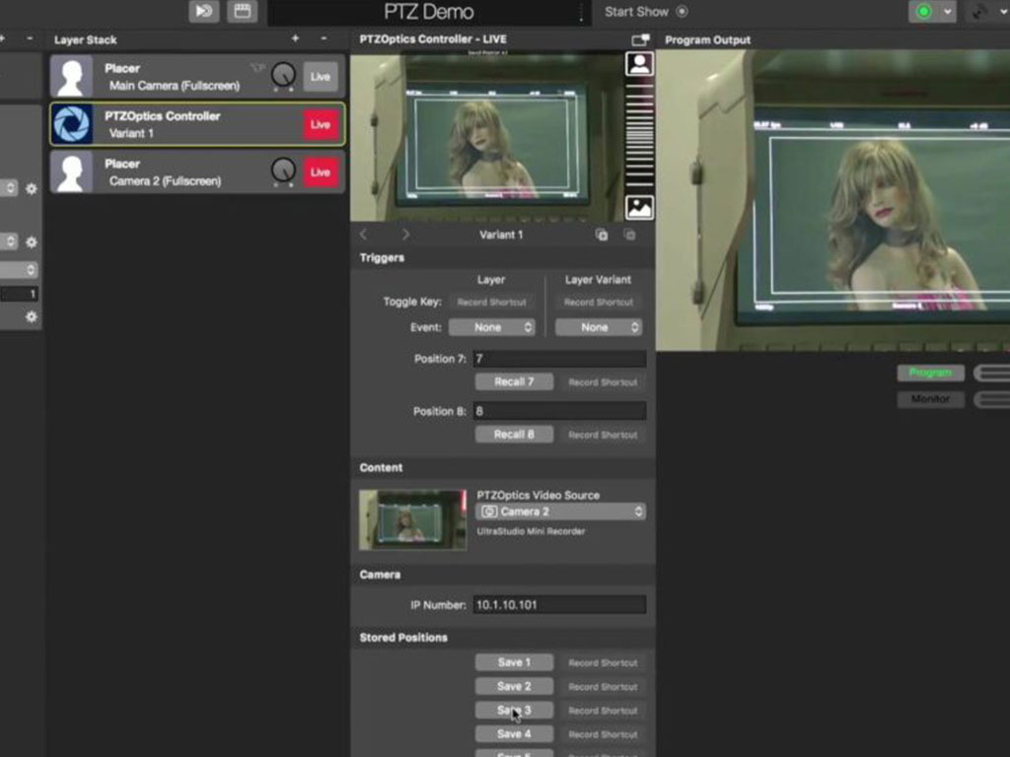Adjust the Main Camera layer volume knob
Viewport: 1010px width, 757px height.
click(x=283, y=75)
